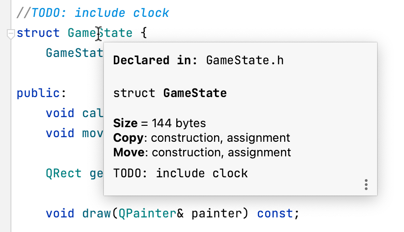
Task: Click the struct keyword in the editor
Action: pos(38,33)
